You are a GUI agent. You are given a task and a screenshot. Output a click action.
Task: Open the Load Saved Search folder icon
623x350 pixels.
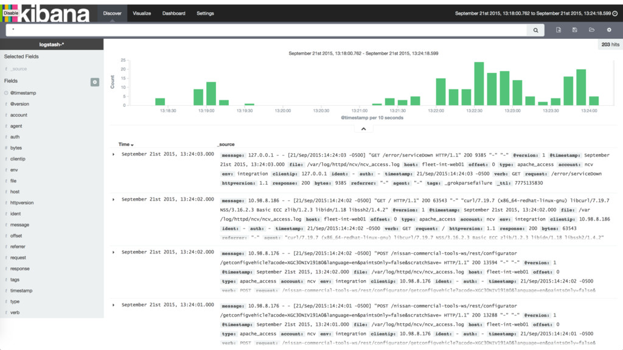coord(591,30)
